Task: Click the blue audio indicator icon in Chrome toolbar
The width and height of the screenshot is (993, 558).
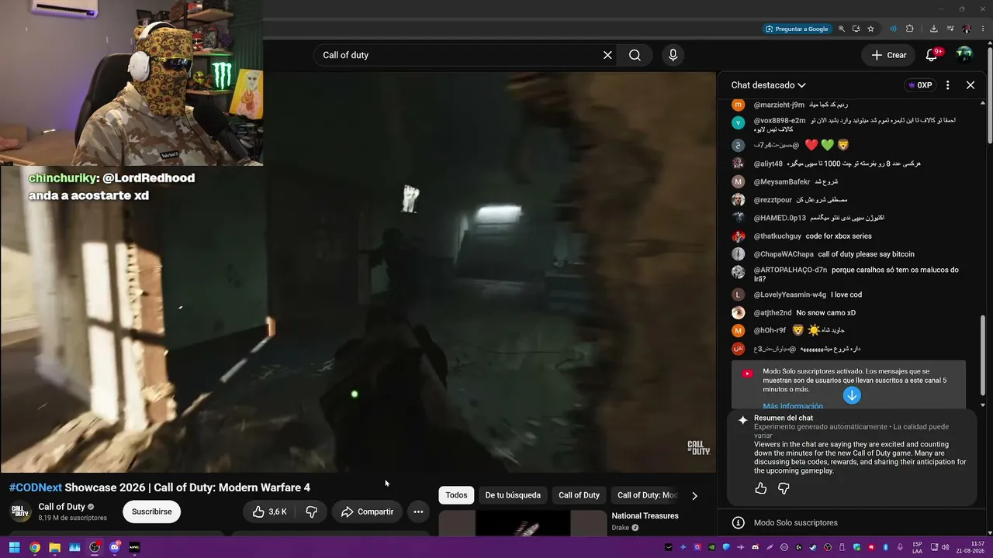Action: (x=893, y=29)
